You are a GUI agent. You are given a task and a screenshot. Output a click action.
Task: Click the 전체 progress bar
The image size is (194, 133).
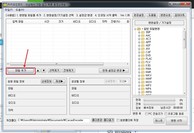[159, 104]
